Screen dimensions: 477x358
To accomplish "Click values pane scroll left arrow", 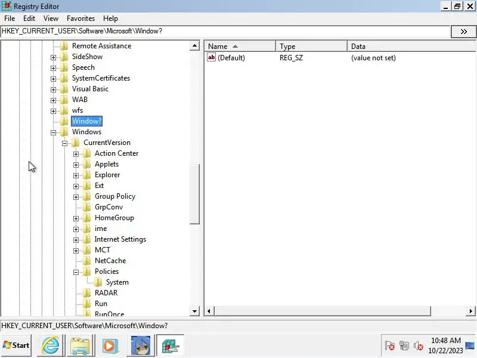I will coord(209,311).
